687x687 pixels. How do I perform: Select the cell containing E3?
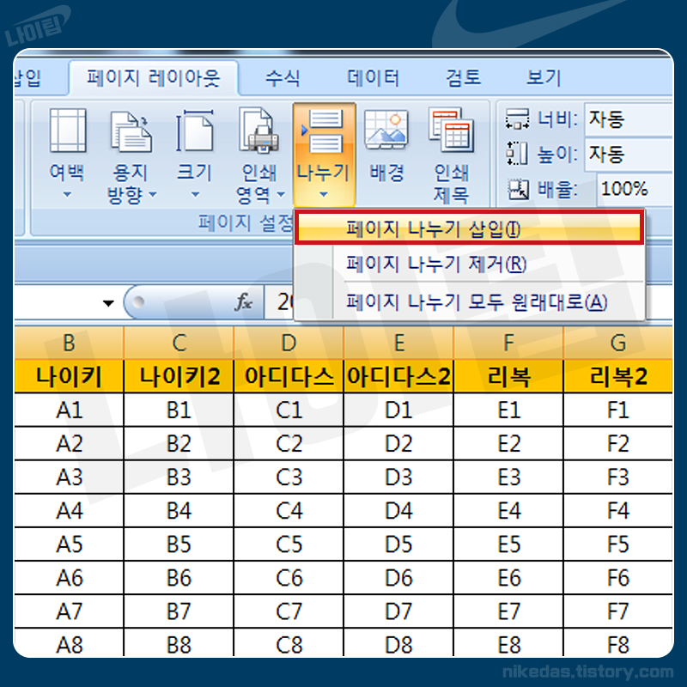coord(508,477)
